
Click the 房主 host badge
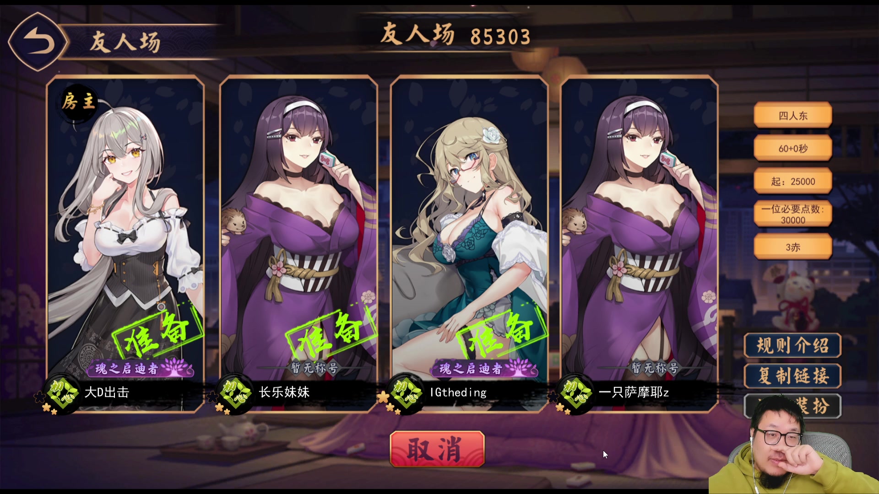[x=79, y=102]
